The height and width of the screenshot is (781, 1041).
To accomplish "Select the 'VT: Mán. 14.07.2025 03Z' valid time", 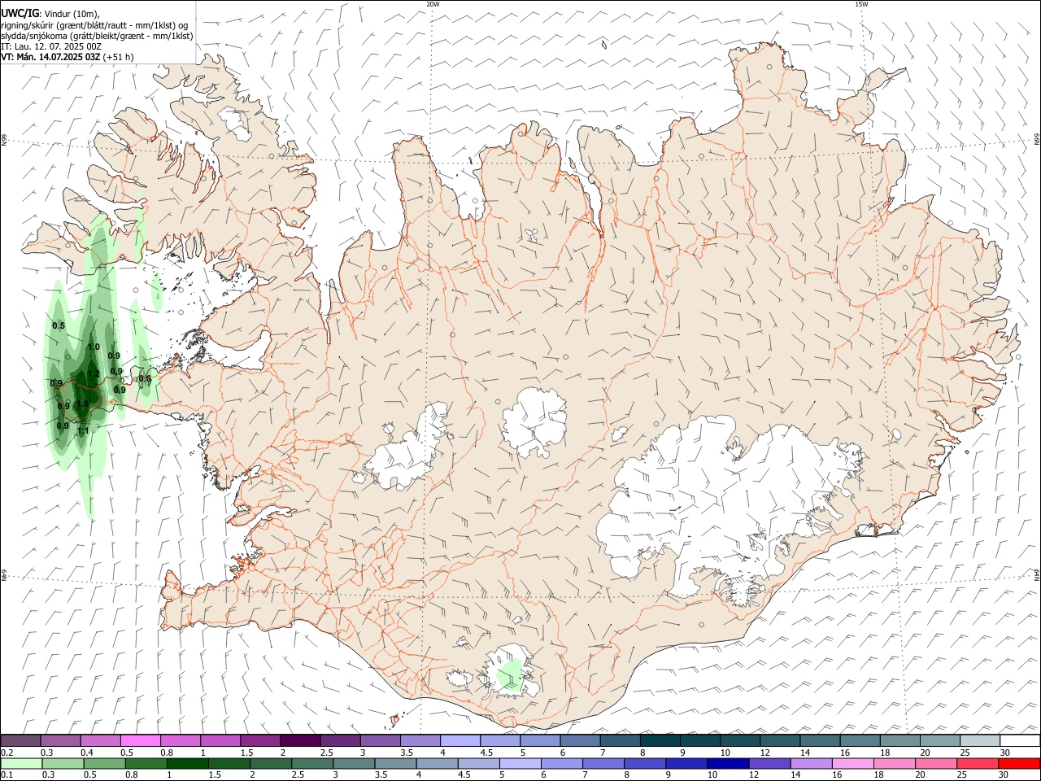I will [x=50, y=57].
